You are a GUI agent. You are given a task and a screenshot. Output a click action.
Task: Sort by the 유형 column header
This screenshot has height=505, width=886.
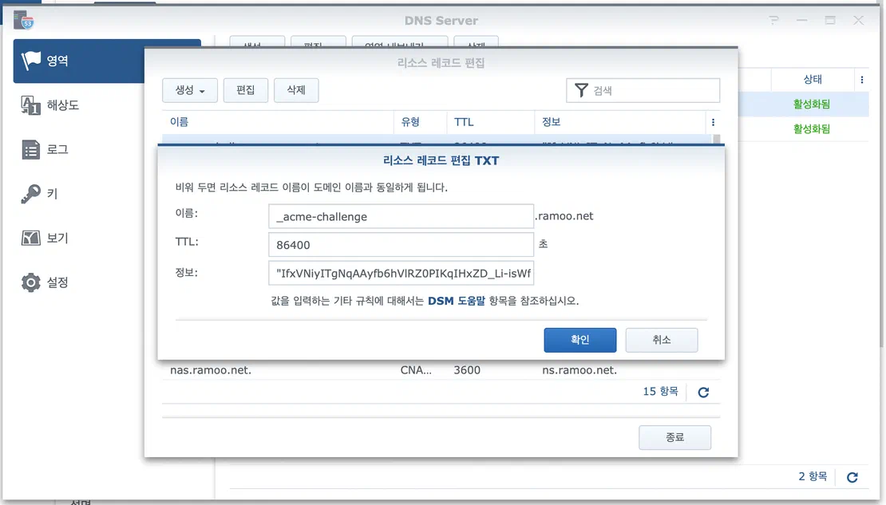coord(421,122)
